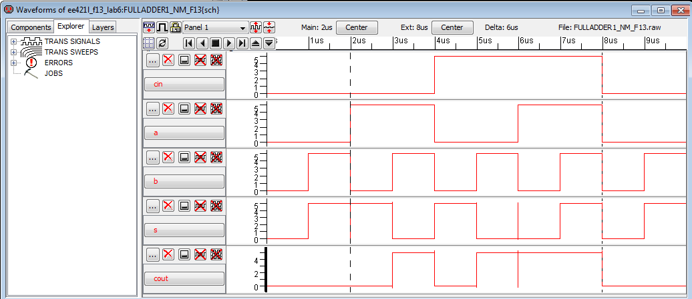Viewport: 692px width, 299px height.
Task: Select ERRORS in the explorer
Action: click(x=59, y=63)
